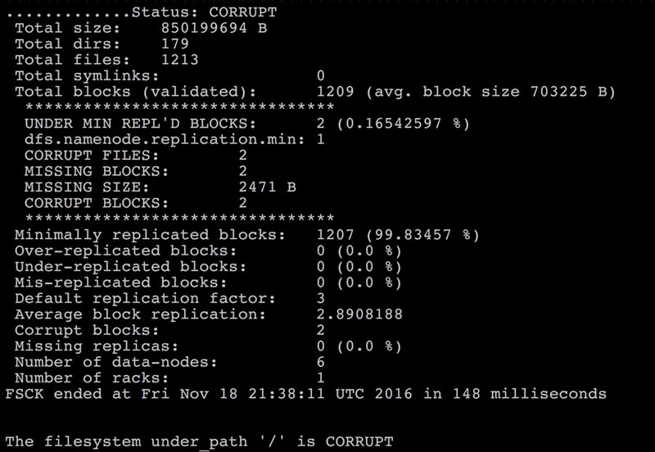
Task: Click the FSCK ended timestamp line
Action: (x=305, y=394)
